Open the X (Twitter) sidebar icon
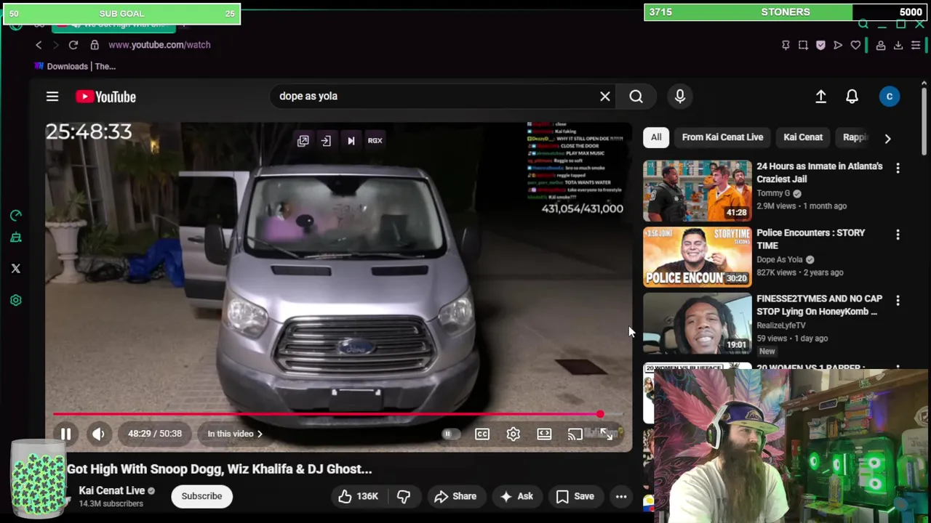This screenshot has height=523, width=931. tap(16, 269)
